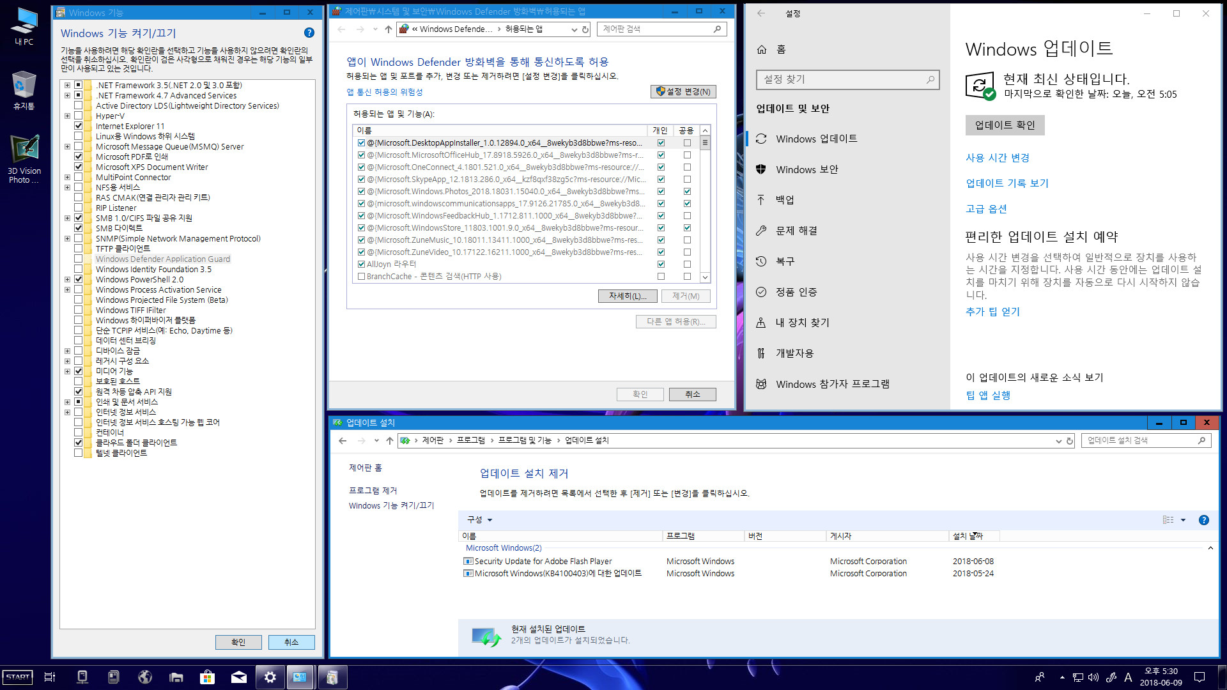This screenshot has width=1227, height=690.
Task: Collapse the Microsoft Windows(2) group chevron
Action: [x=1210, y=548]
